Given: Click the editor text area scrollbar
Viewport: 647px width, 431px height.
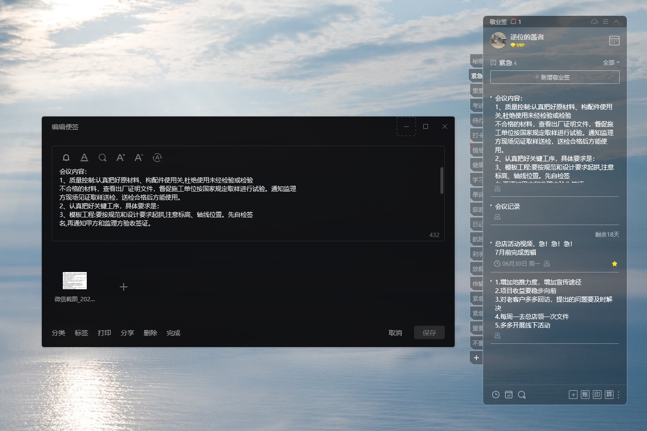Looking at the screenshot, I should tap(441, 181).
